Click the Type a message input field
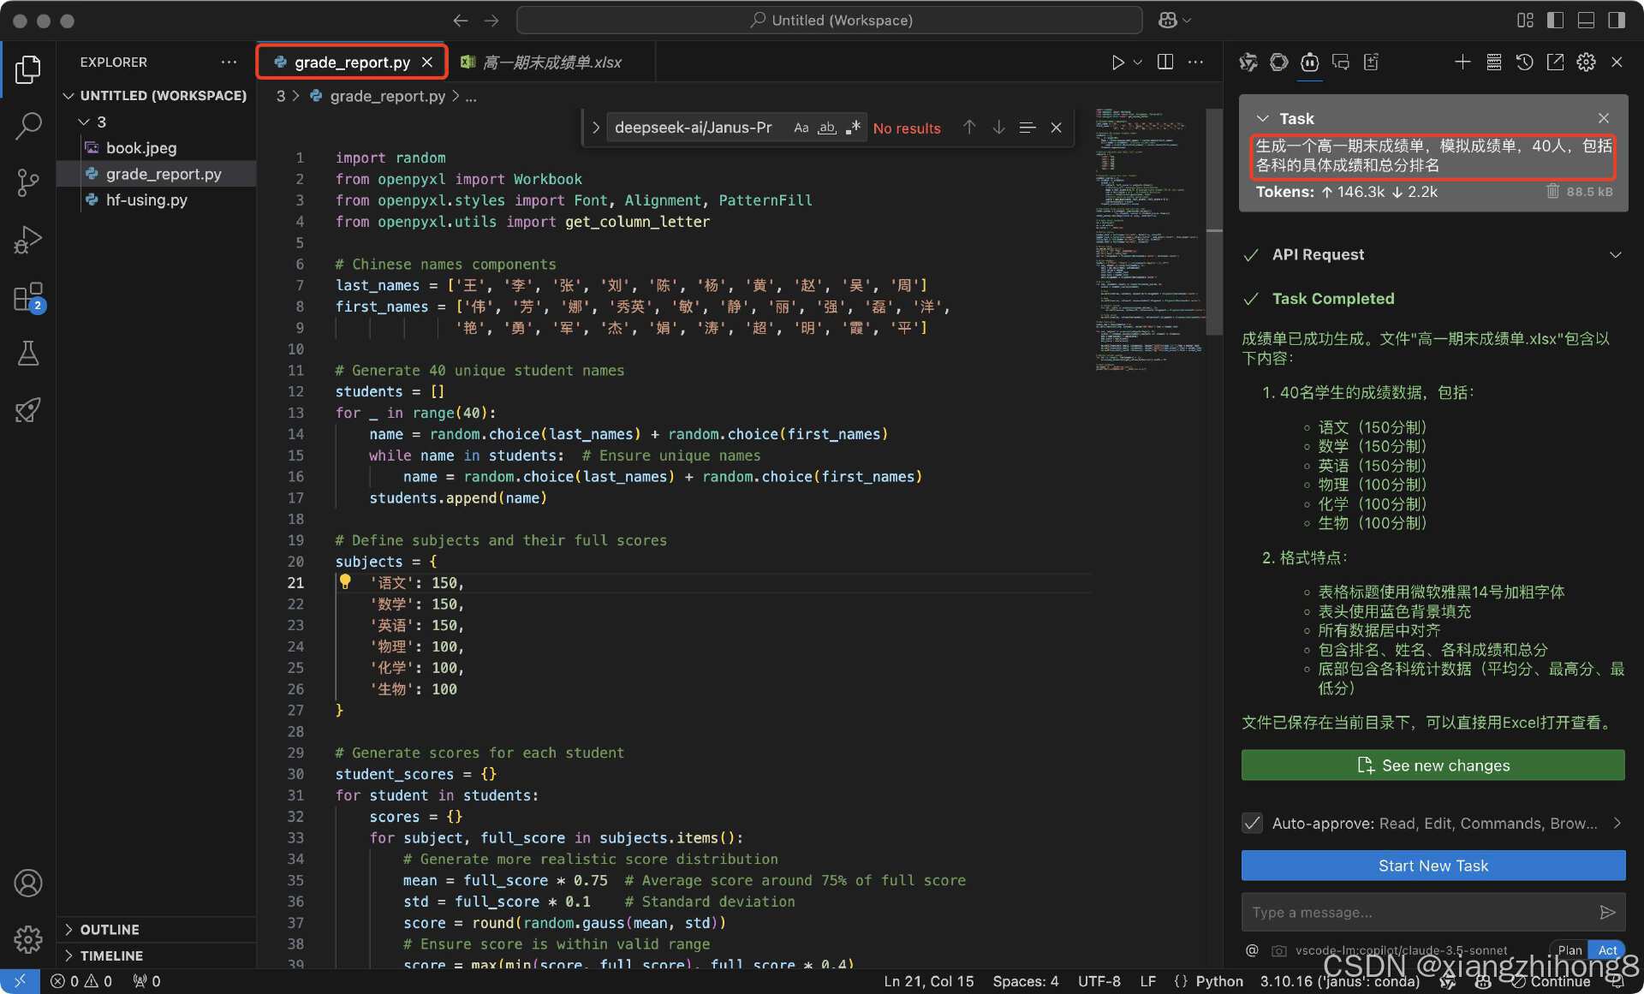This screenshot has width=1644, height=994. [1404, 912]
